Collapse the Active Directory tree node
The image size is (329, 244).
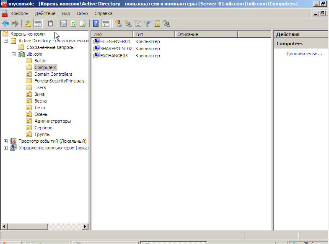coord(6,41)
